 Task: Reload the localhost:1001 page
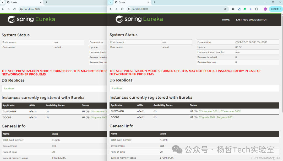tap(122, 9)
